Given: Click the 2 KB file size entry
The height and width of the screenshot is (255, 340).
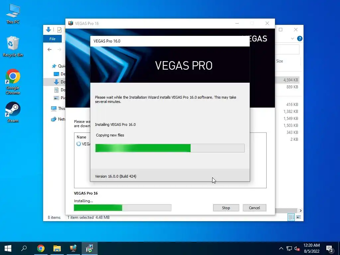Looking at the screenshot, I should coord(294,139).
